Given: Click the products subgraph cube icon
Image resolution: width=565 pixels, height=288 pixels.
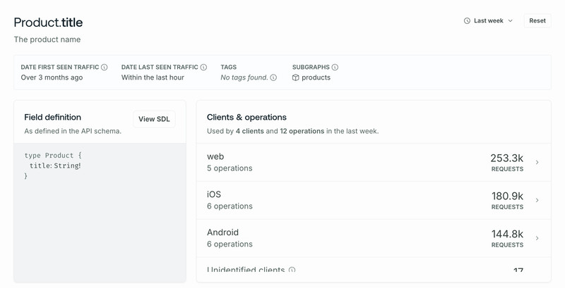Looking at the screenshot, I should (x=295, y=77).
